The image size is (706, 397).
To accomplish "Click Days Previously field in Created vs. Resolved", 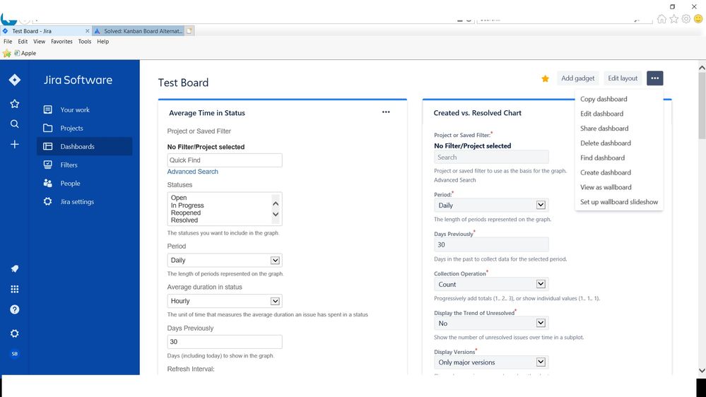I will pos(491,245).
